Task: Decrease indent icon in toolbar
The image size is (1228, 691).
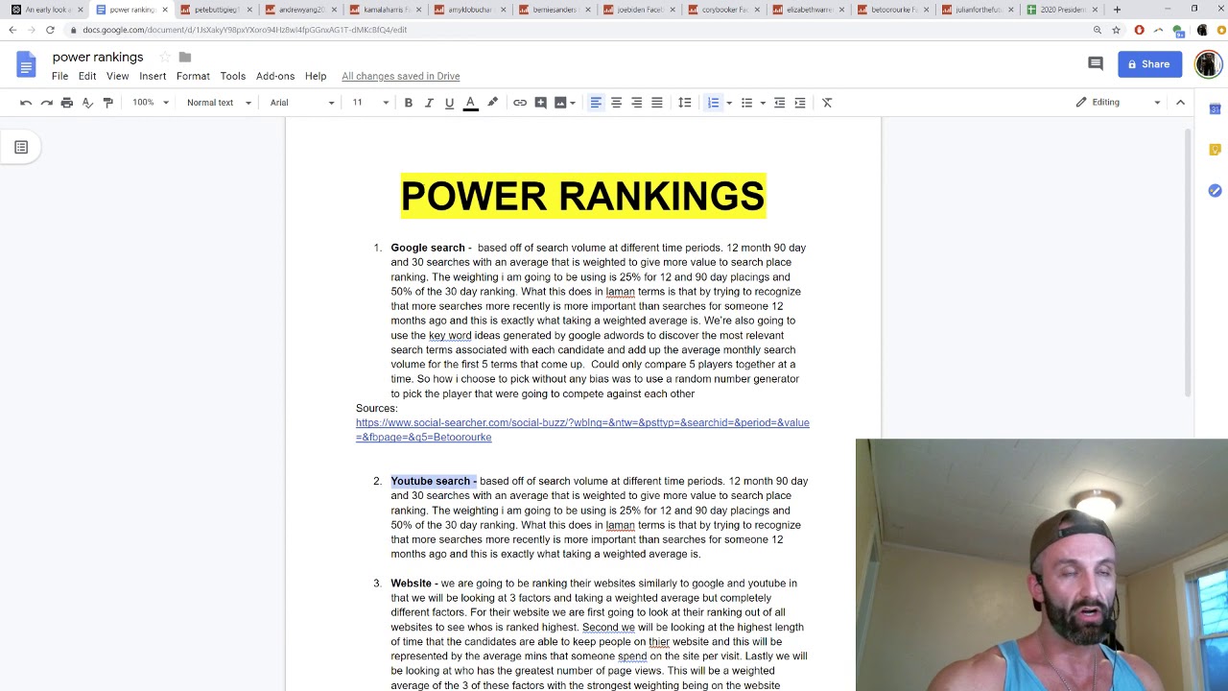Action: 779,103
